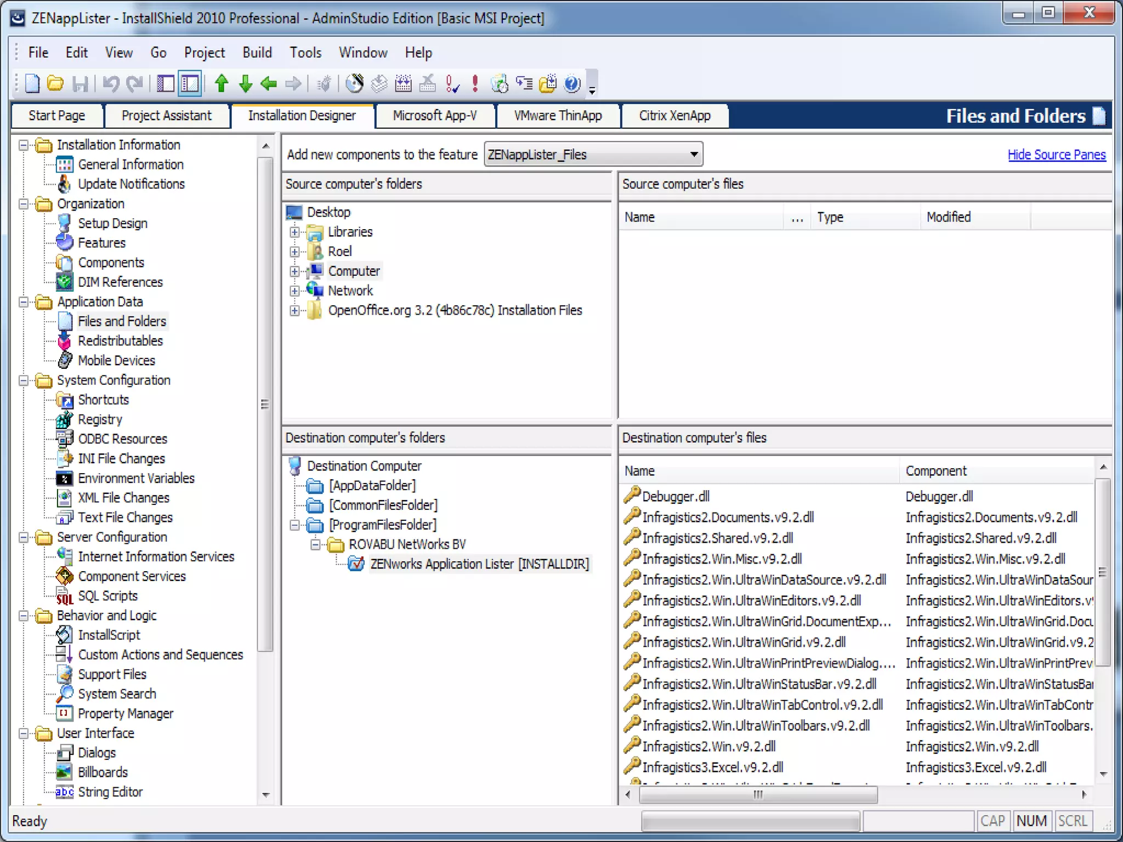Open the File menu
This screenshot has width=1123, height=842.
click(38, 53)
